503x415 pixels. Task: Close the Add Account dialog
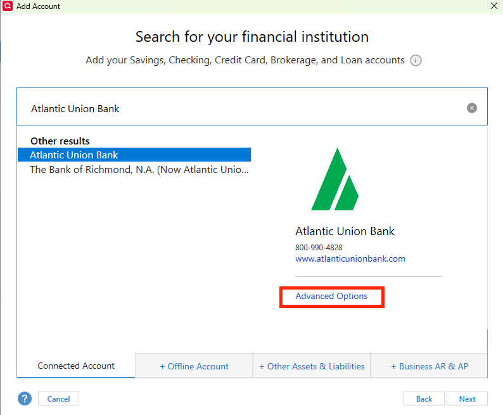[x=494, y=6]
